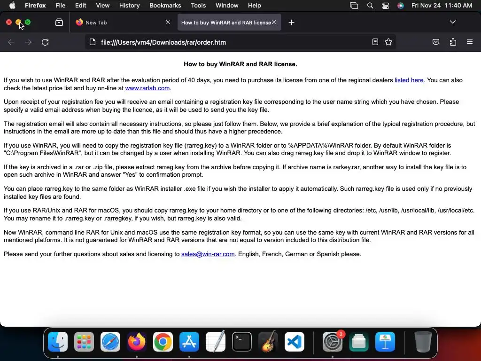Switch to the New Tab tab
481x361 pixels.
pos(123,22)
